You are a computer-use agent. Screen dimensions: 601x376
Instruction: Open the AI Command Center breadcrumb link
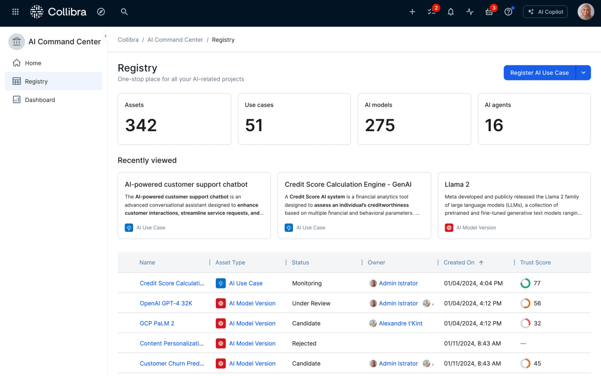pyautogui.click(x=175, y=40)
